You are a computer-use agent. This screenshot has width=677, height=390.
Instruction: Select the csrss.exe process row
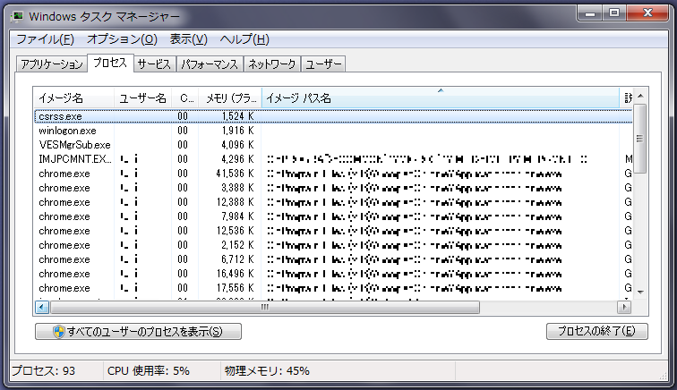pyautogui.click(x=61, y=116)
